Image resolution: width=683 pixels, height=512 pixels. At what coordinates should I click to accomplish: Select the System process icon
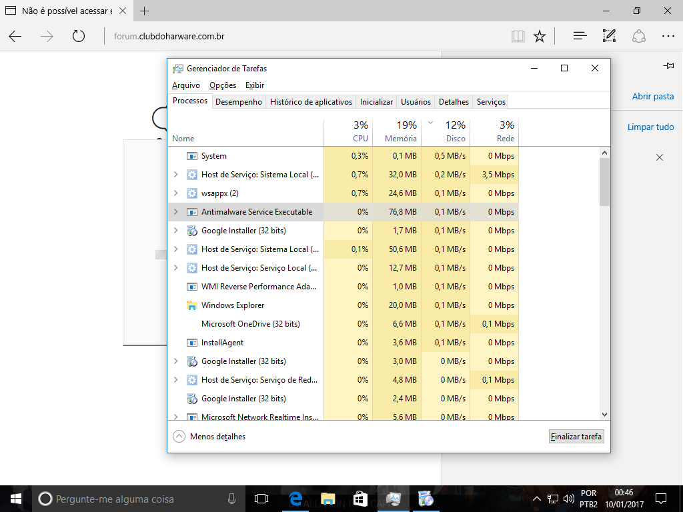191,156
